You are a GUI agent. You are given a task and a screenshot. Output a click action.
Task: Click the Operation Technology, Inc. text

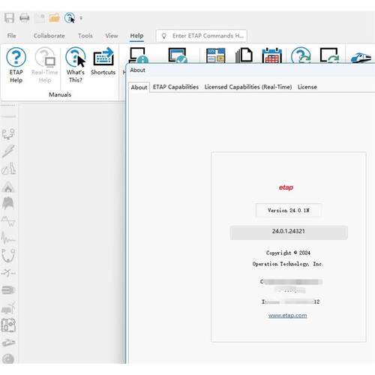pos(287,264)
